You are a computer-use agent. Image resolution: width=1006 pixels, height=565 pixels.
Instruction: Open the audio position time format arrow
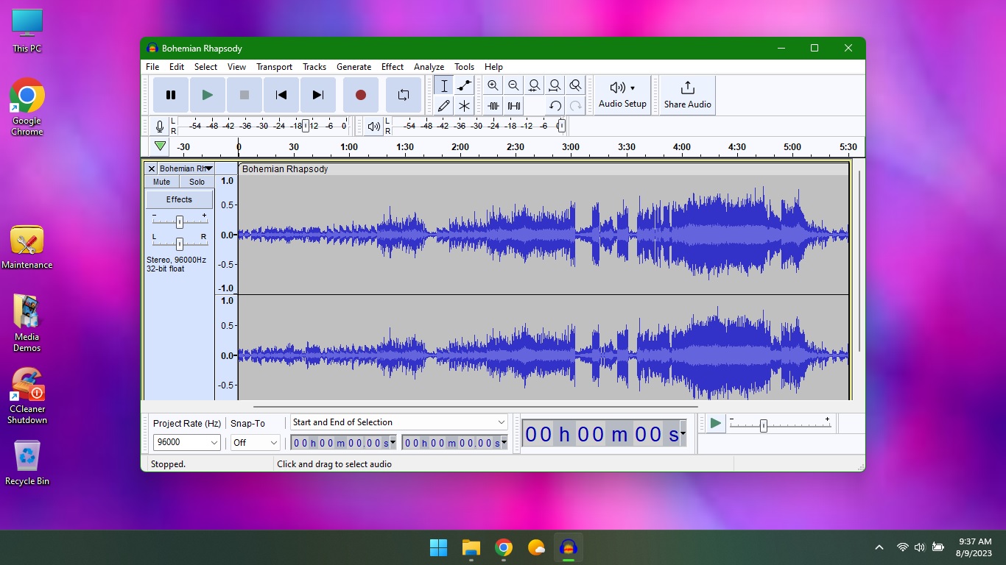(x=683, y=434)
